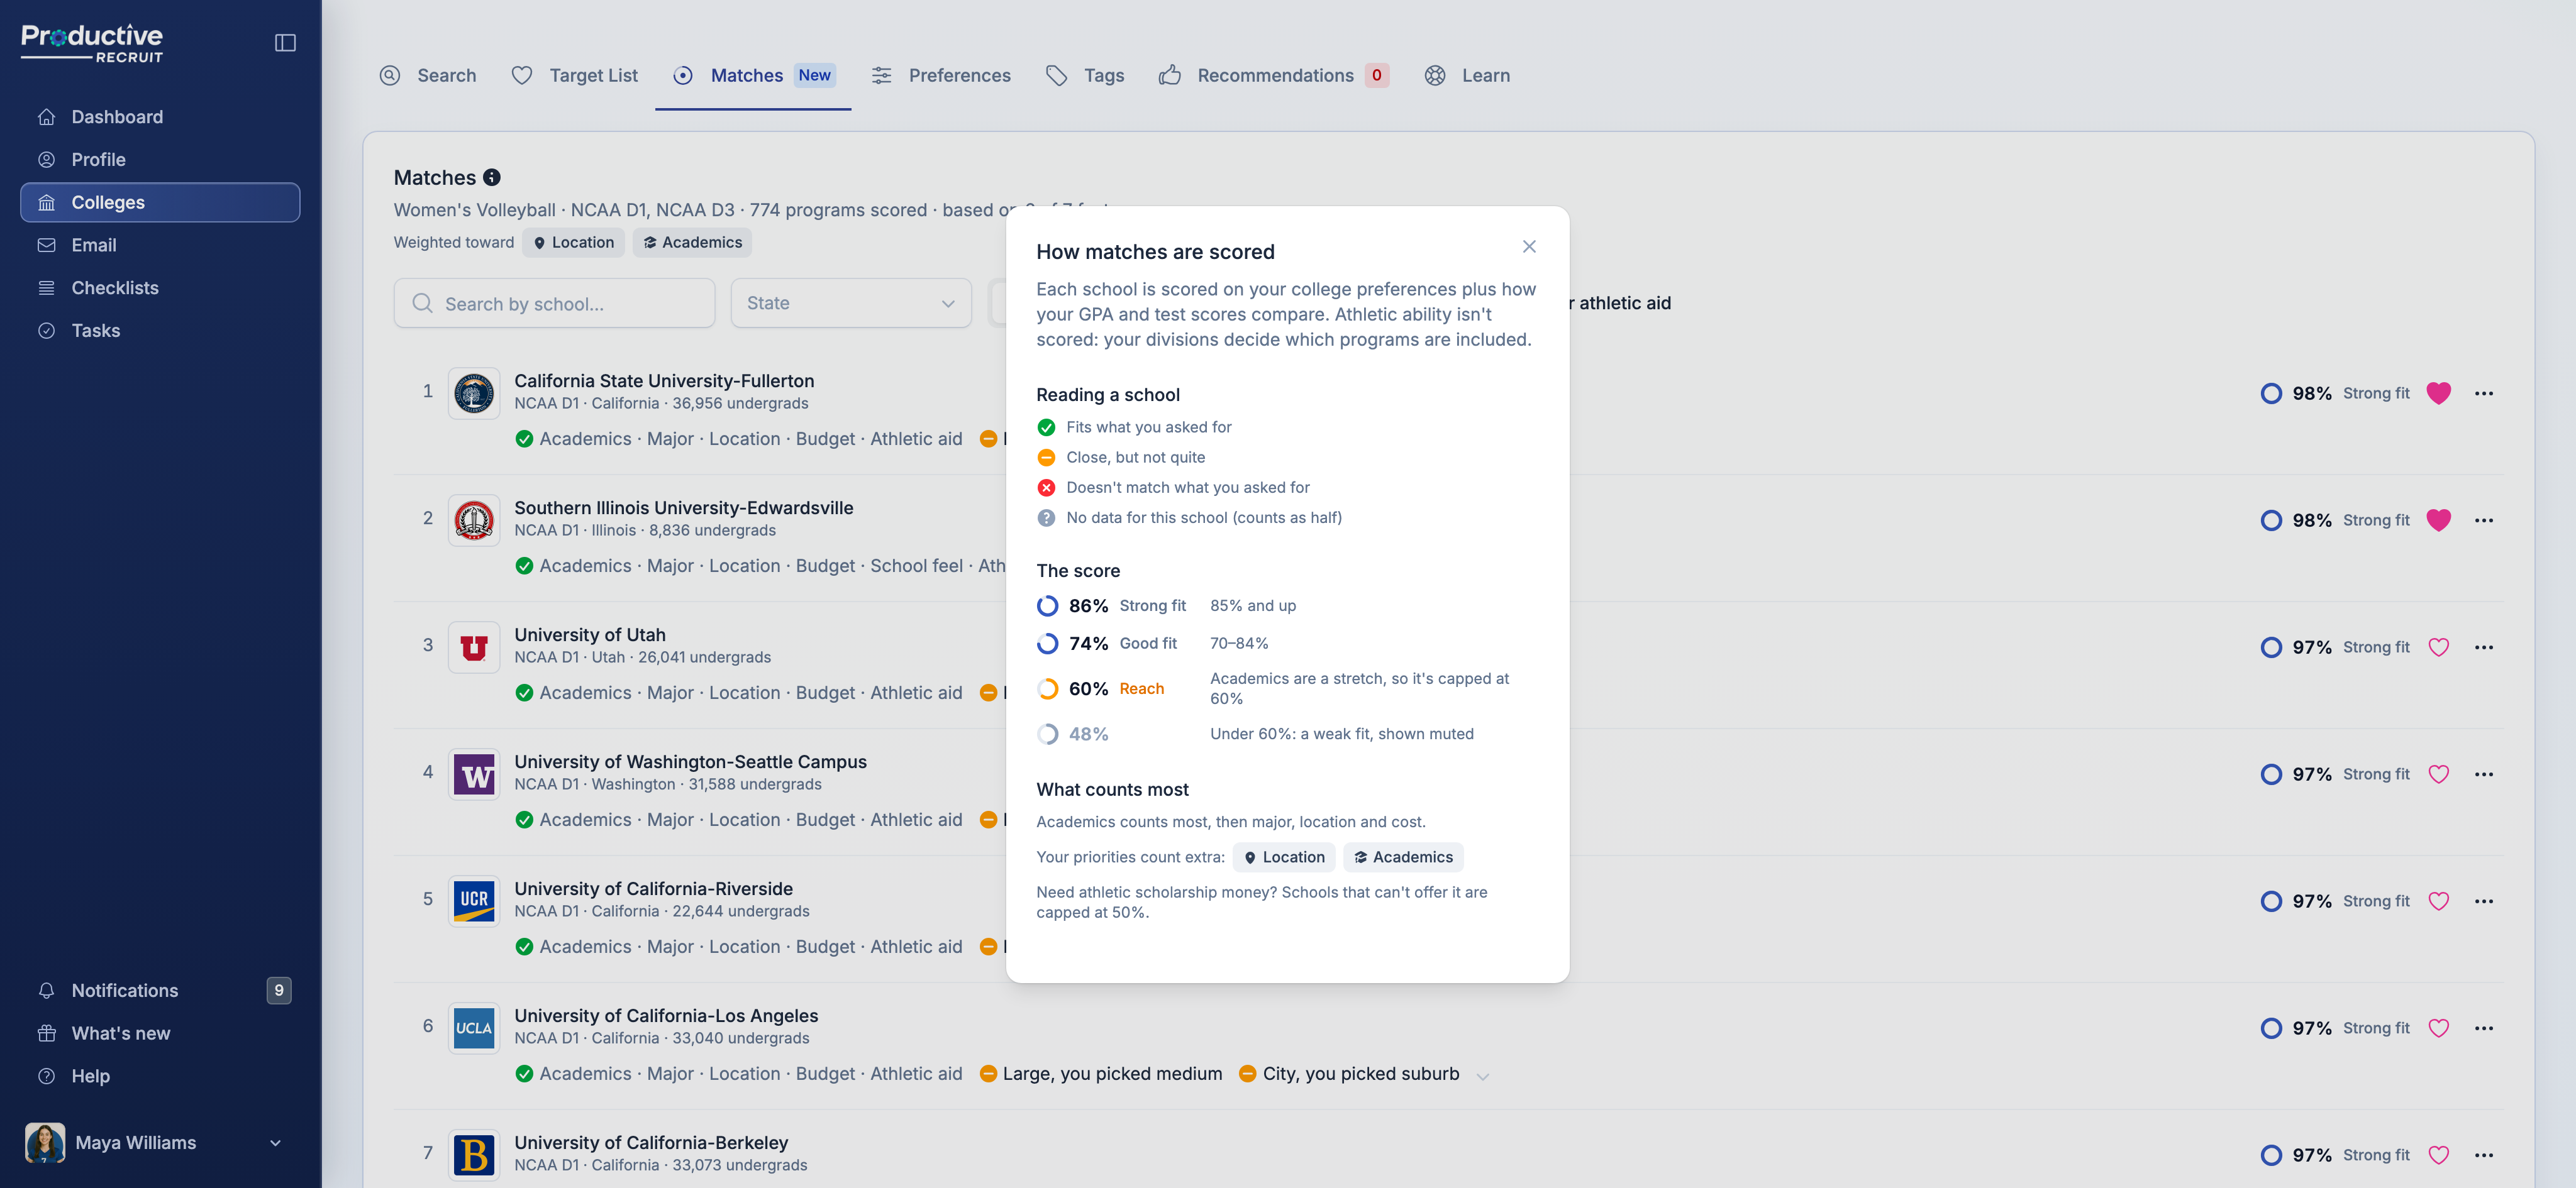Collapse the sidebar panel icon
The image size is (2576, 1188).
(x=285, y=42)
